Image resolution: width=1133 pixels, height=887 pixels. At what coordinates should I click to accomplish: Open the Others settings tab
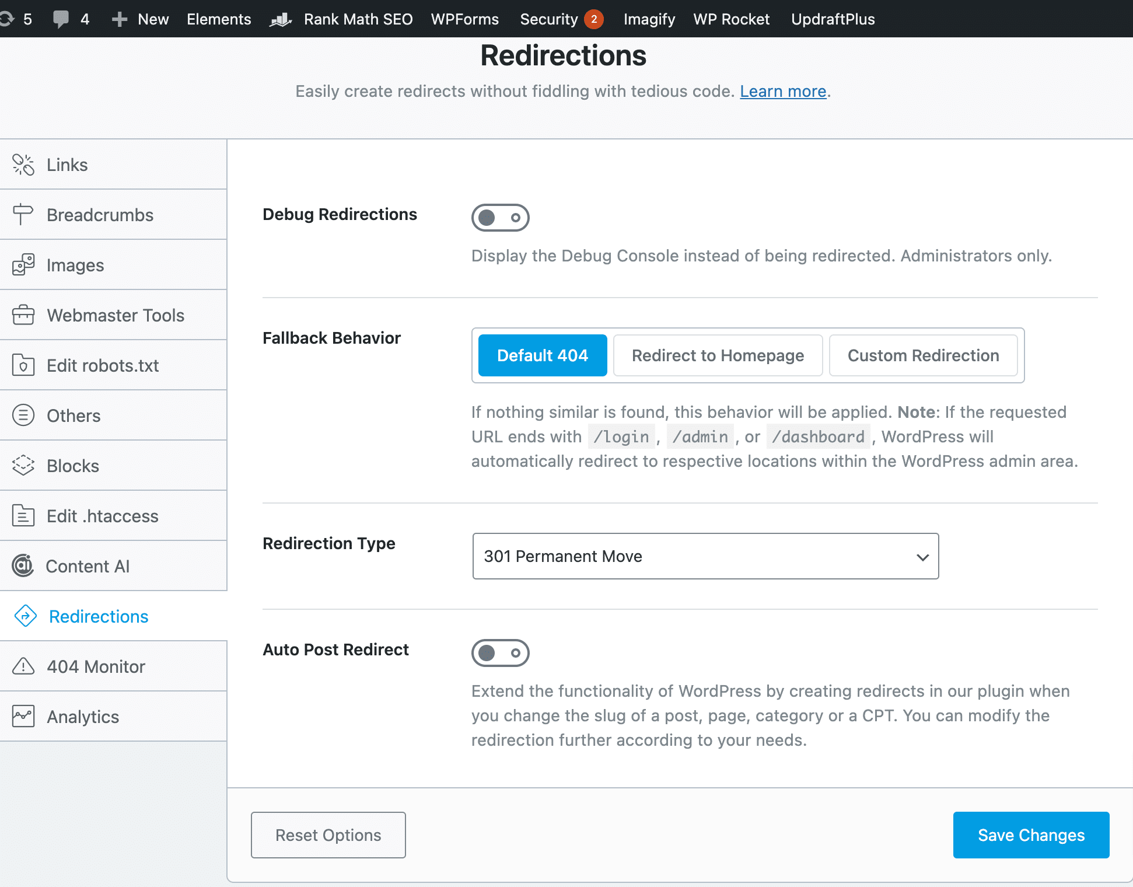74,415
